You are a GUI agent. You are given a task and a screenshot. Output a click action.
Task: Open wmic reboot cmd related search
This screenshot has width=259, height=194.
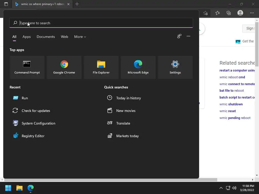pos(232,77)
